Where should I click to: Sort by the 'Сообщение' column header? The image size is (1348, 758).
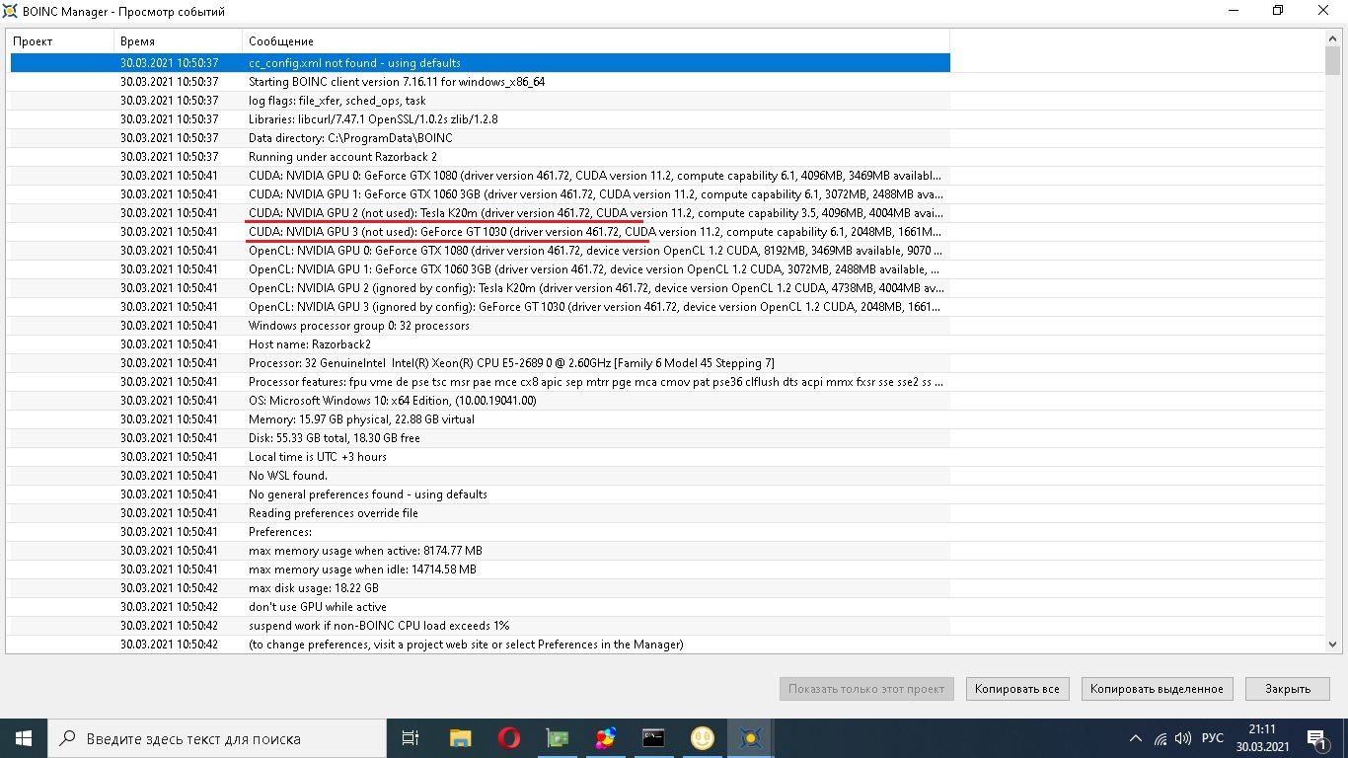[596, 41]
